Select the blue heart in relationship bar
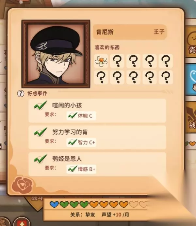Image resolution: width=196 pixels, height=226 pixels. click(54, 204)
